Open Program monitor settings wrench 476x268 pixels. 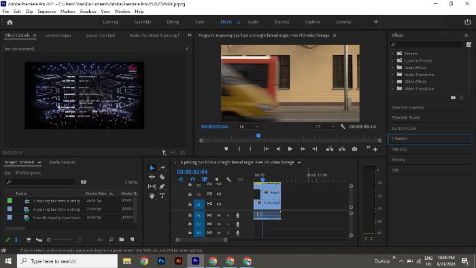point(343,127)
